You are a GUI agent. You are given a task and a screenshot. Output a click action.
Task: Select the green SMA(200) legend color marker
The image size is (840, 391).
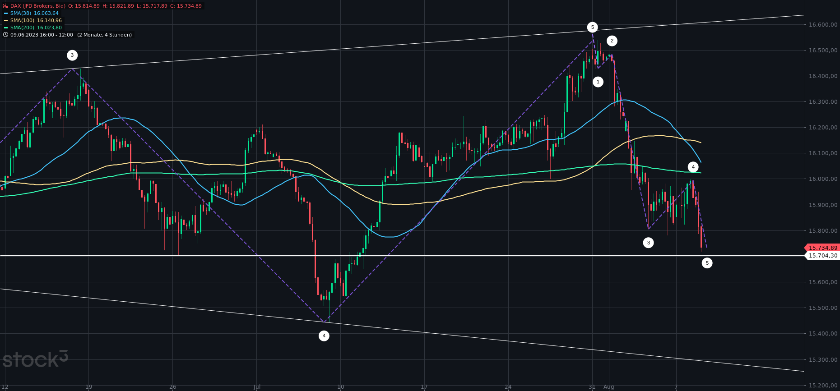6,28
